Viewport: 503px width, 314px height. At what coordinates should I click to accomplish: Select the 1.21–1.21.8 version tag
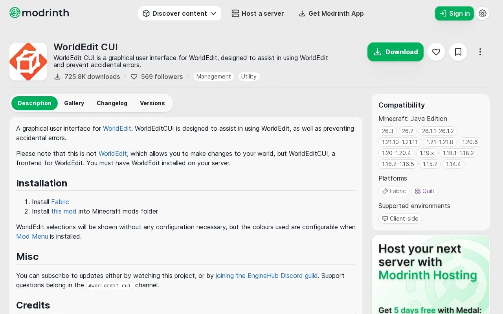tap(440, 142)
